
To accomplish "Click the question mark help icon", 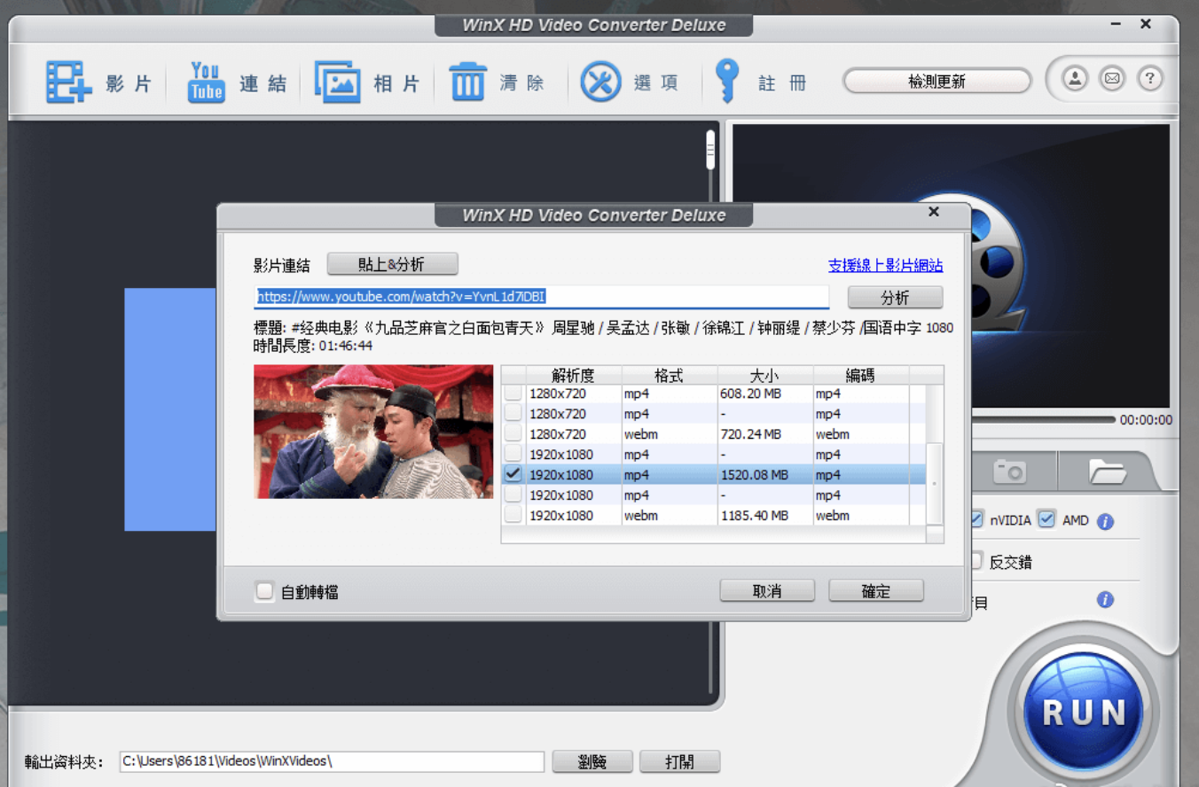I will point(1149,78).
